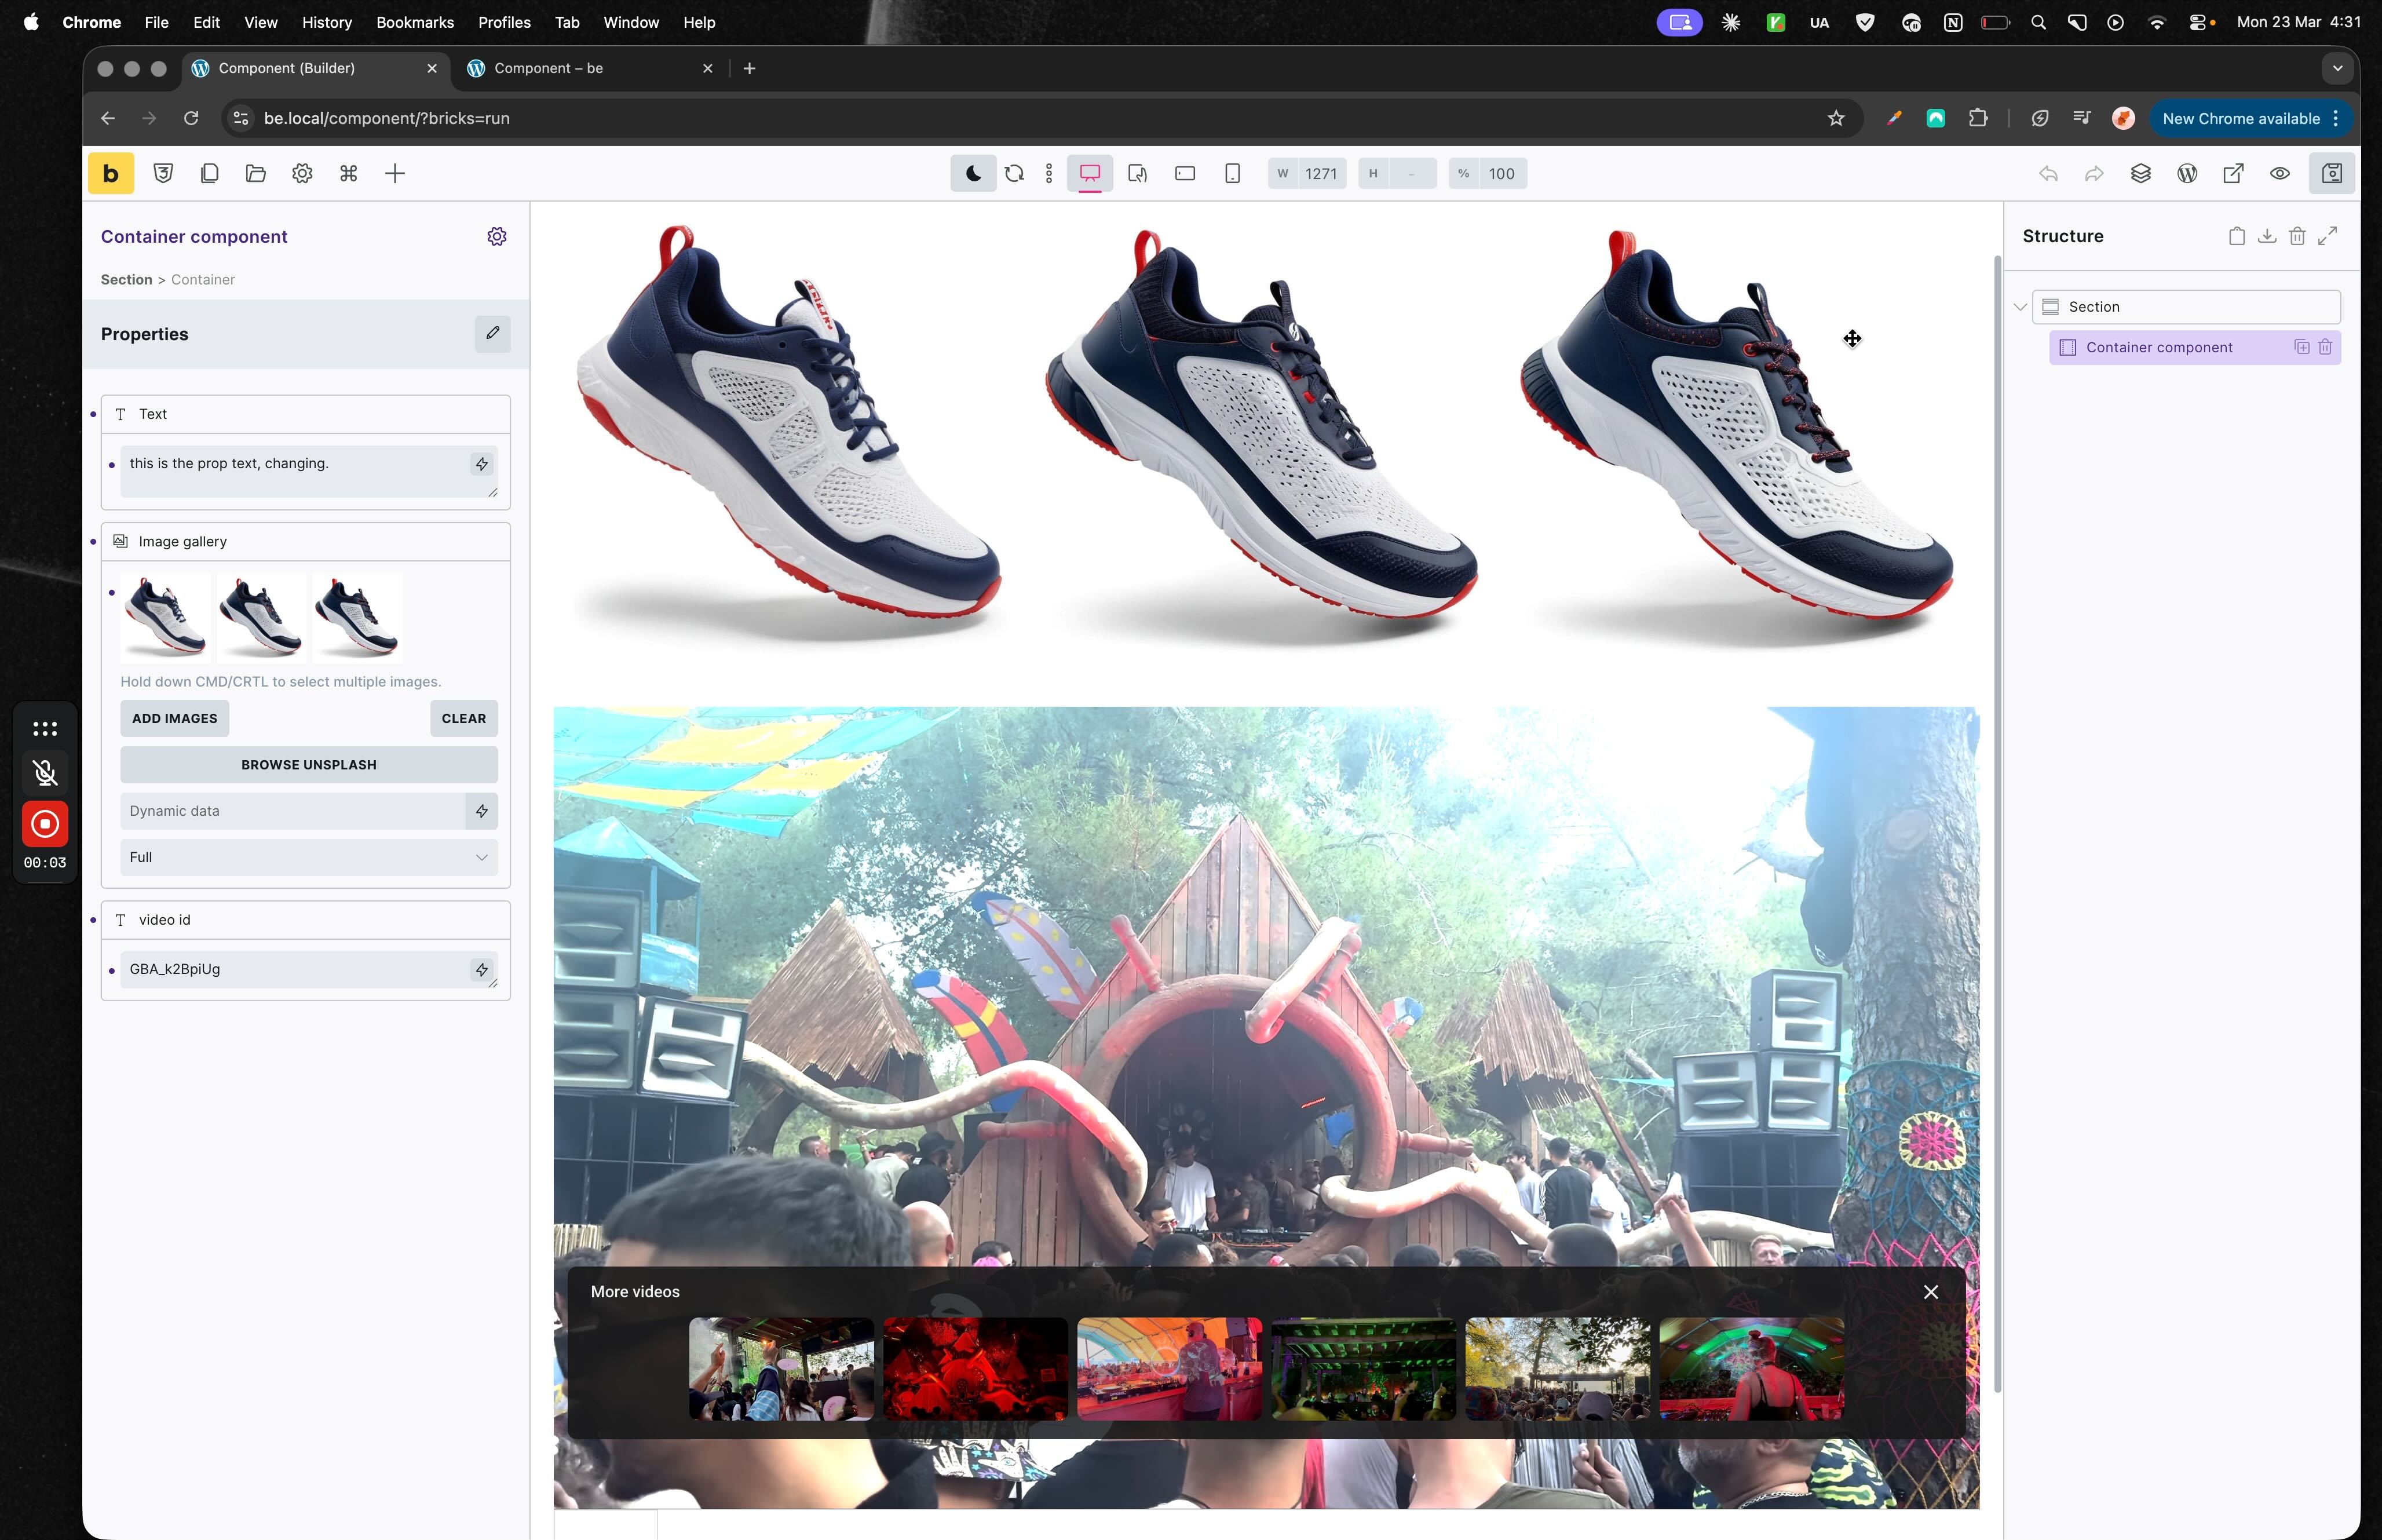Toggle dark mode moon icon
This screenshot has height=1540, width=2382.
pos(973,174)
